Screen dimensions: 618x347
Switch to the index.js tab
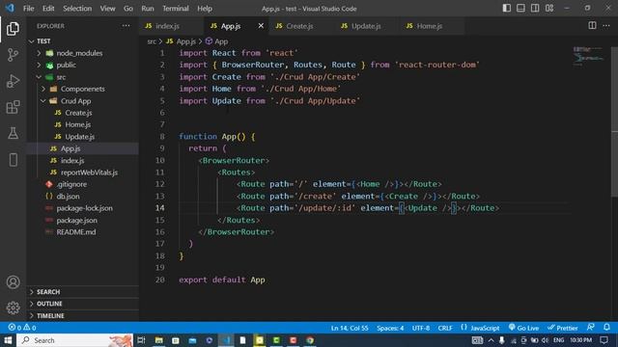[x=172, y=26]
